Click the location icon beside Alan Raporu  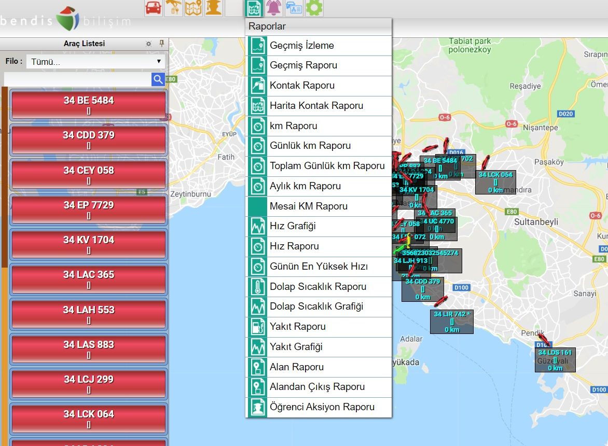257,367
